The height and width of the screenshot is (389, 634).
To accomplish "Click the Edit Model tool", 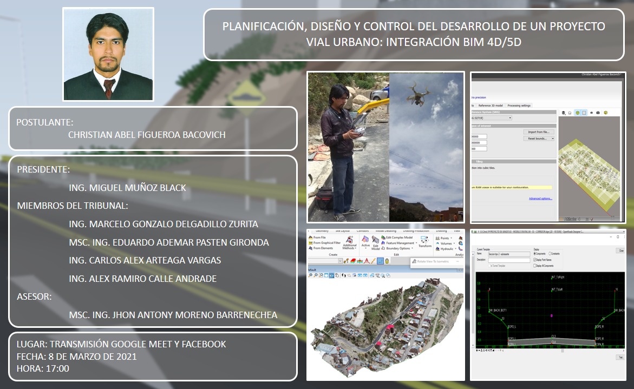I will [376, 243].
